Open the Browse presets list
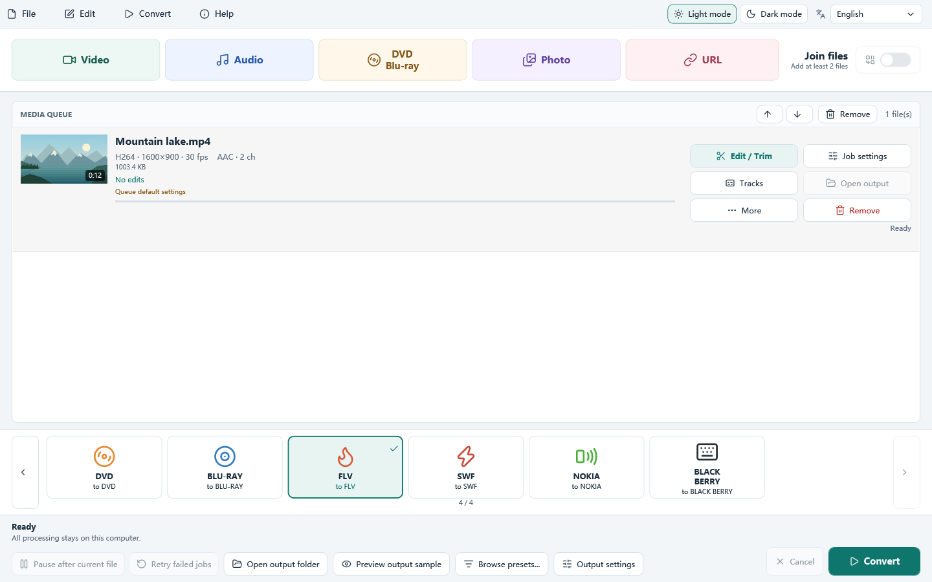Image resolution: width=932 pixels, height=582 pixels. click(x=502, y=564)
